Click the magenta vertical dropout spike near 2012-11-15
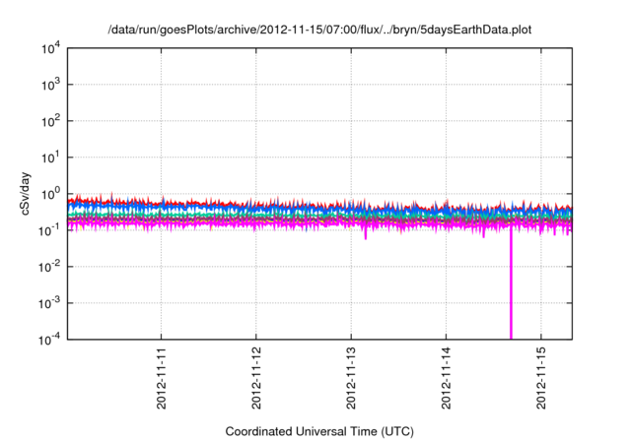This screenshot has height=441, width=631. pyautogui.click(x=511, y=283)
